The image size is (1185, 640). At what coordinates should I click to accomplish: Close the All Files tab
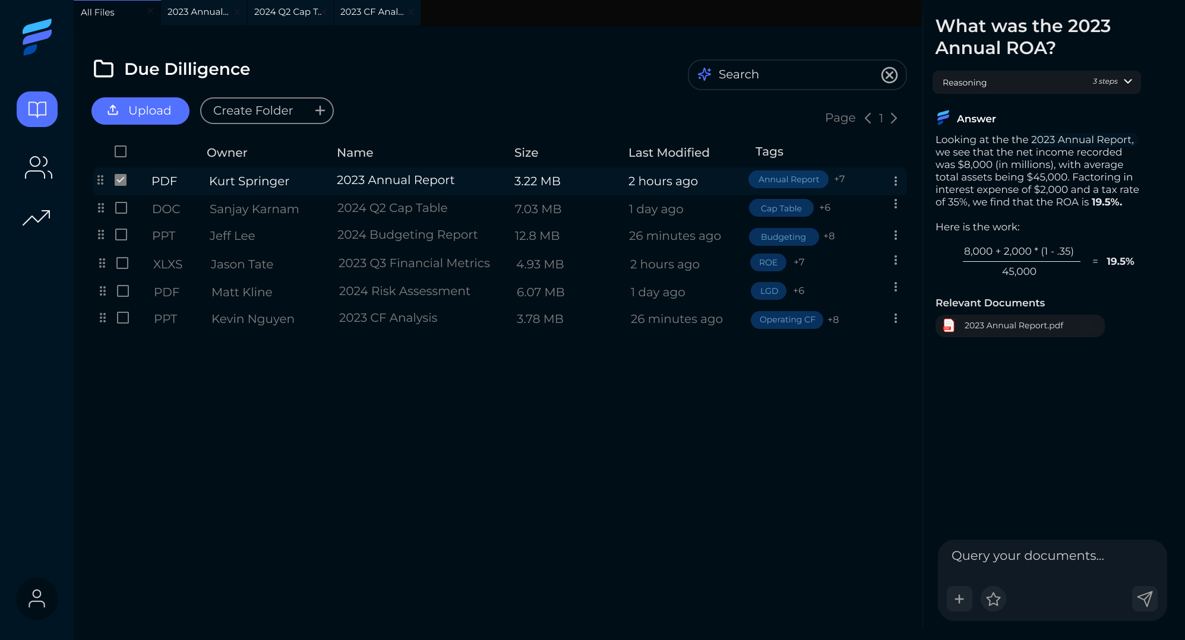tap(150, 11)
